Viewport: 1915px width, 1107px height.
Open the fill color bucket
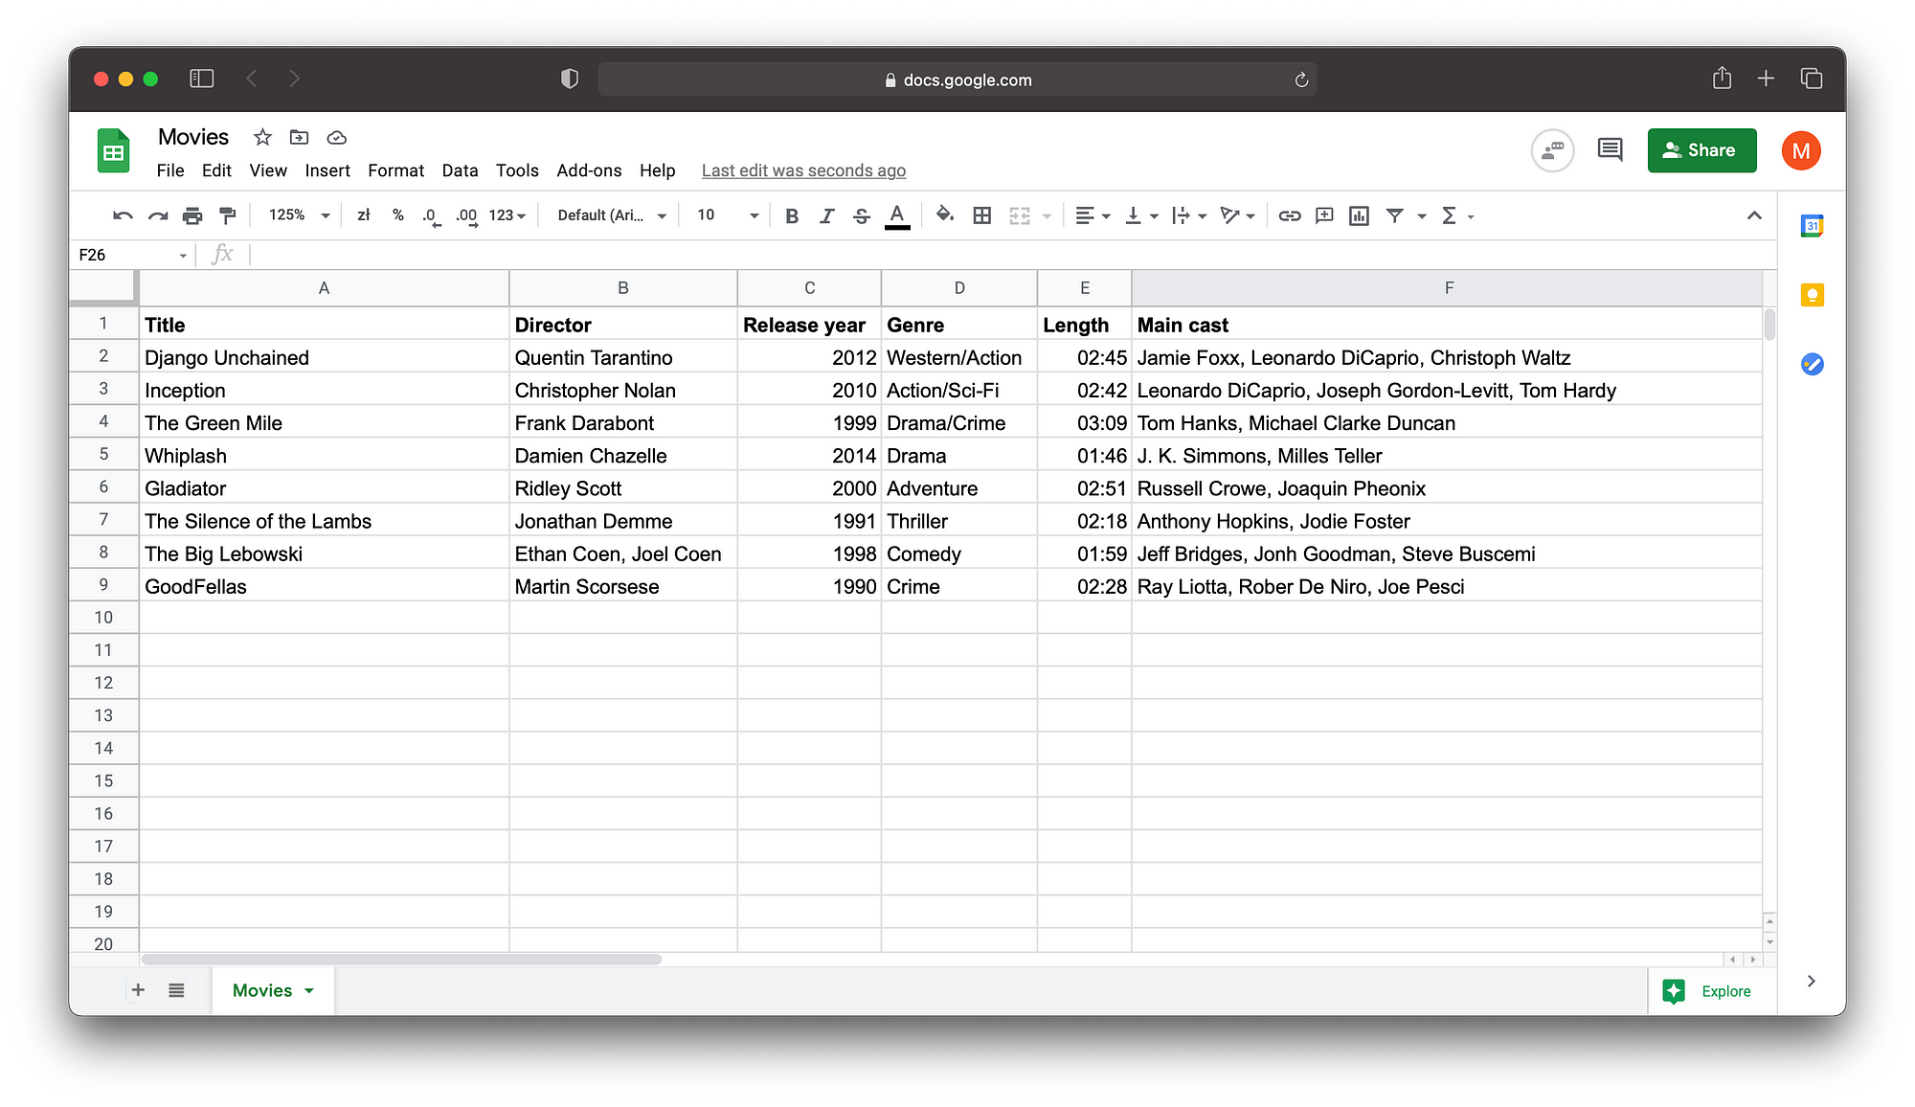tap(945, 215)
